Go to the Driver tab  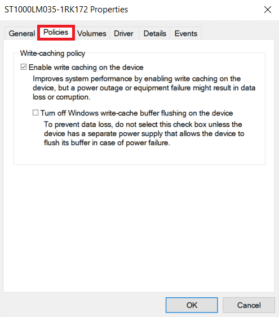[123, 33]
